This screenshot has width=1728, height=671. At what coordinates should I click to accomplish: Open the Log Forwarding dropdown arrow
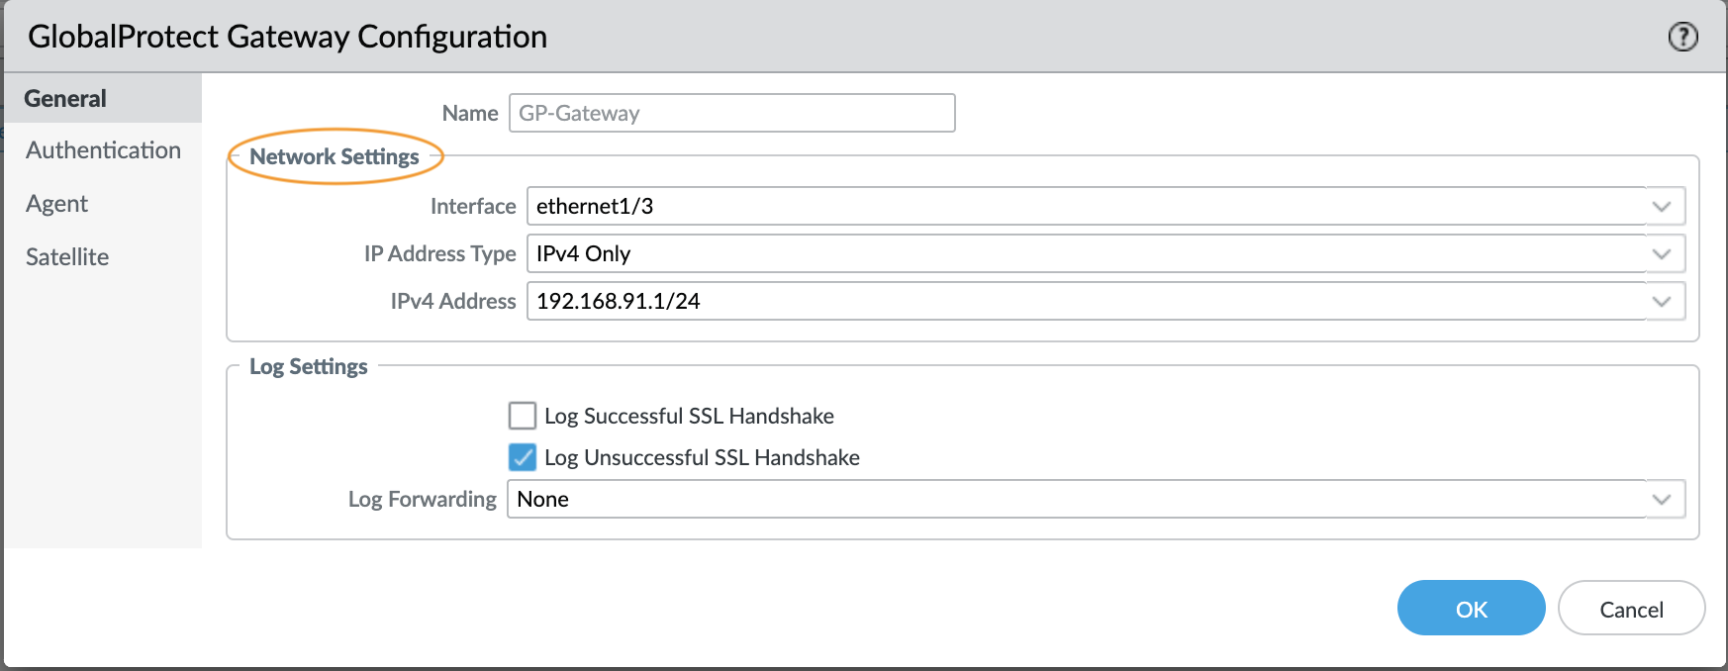pos(1662,499)
